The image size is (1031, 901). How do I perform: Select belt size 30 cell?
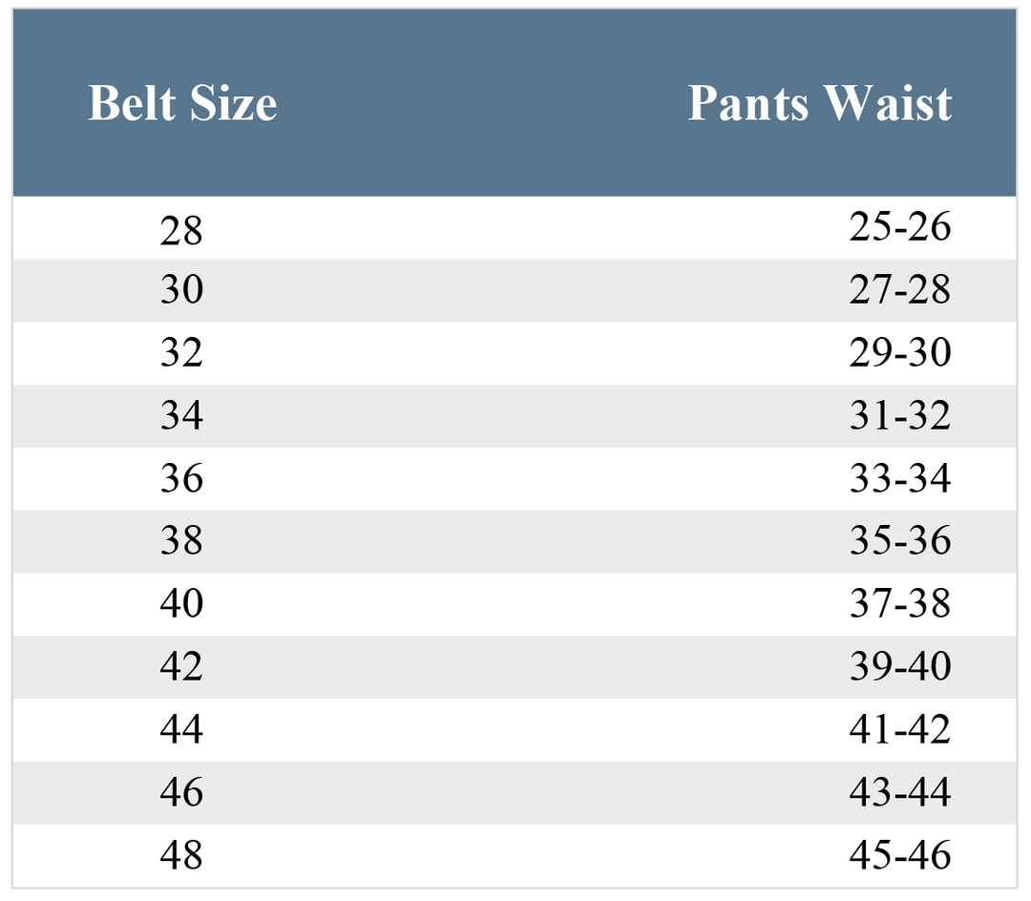(x=181, y=289)
